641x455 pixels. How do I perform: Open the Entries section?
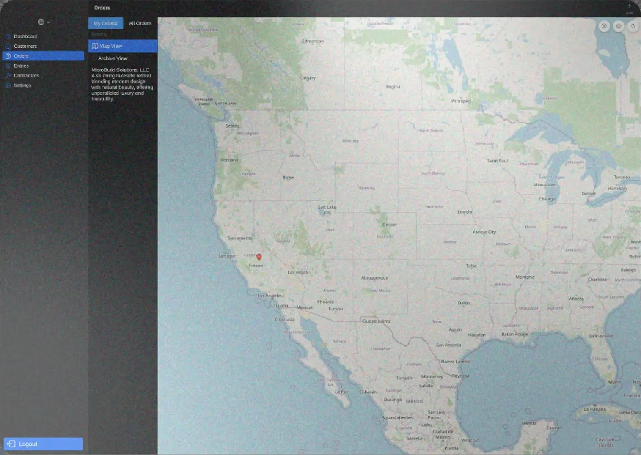pos(43,66)
